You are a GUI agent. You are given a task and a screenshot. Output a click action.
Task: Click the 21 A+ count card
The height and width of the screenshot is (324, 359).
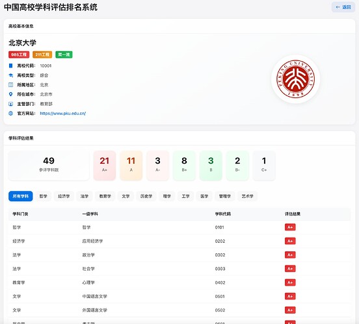(x=105, y=166)
